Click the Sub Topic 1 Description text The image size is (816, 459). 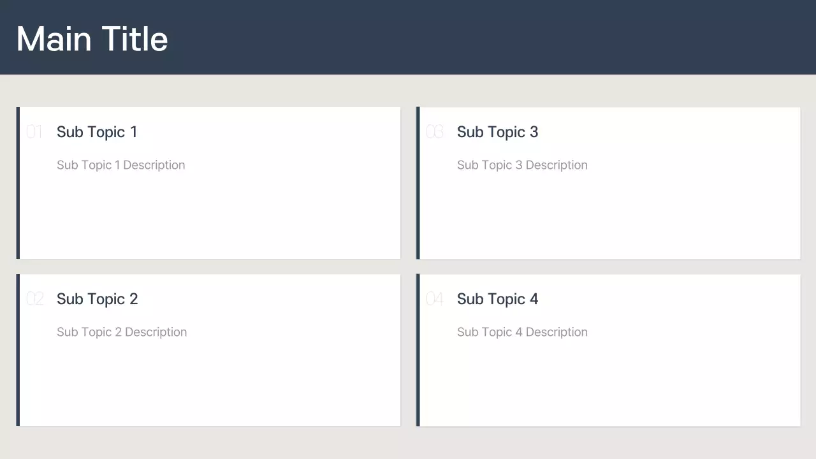pyautogui.click(x=120, y=165)
